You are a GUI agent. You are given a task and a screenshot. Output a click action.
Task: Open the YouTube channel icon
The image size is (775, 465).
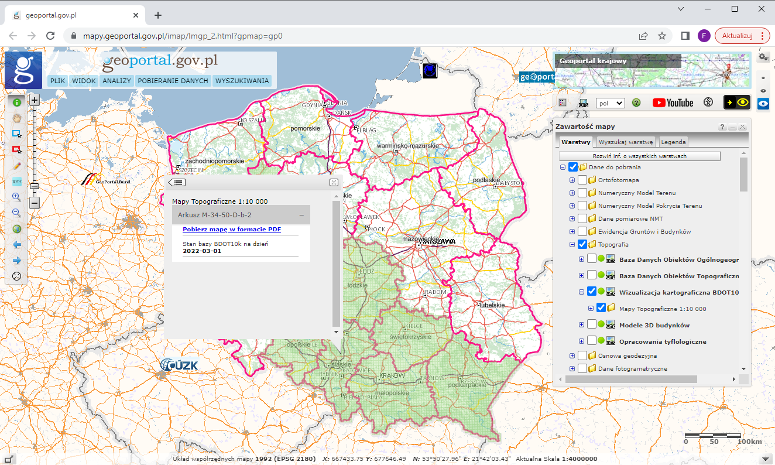[673, 102]
